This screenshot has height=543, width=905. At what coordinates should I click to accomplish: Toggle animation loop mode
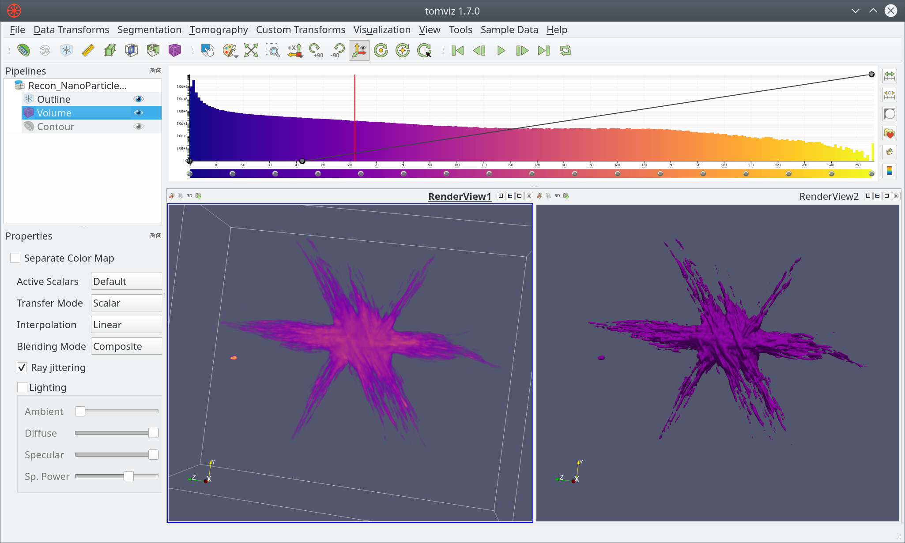[x=566, y=50]
